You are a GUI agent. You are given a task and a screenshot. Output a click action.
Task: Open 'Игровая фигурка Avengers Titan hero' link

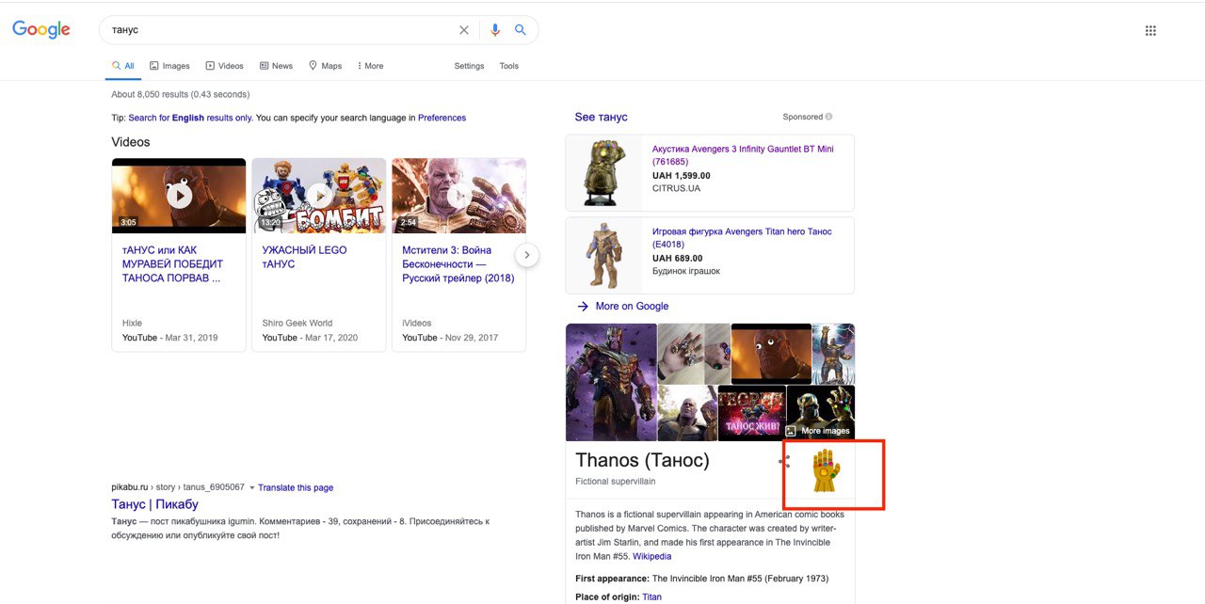742,237
